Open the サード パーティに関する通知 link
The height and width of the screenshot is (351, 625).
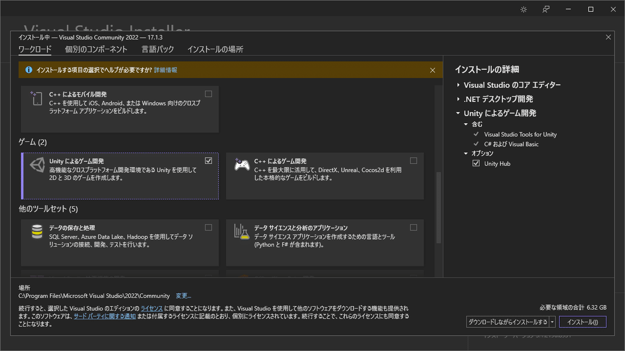tap(105, 316)
